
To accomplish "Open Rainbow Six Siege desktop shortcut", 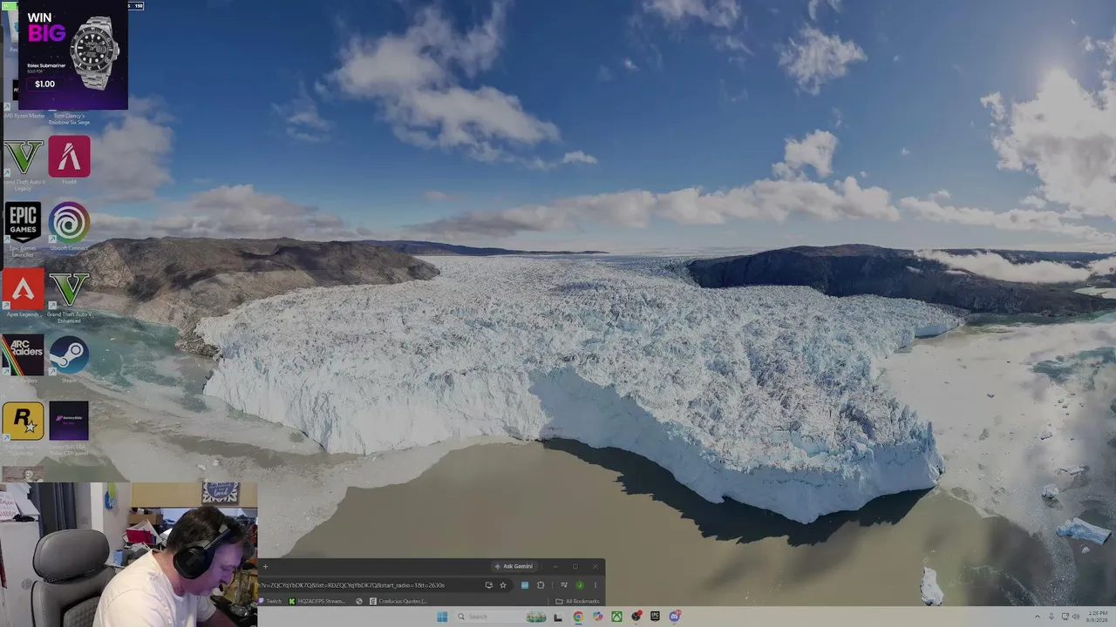I will tap(69, 118).
